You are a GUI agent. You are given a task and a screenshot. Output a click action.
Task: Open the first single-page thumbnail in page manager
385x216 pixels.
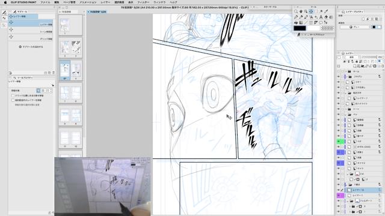(65, 25)
